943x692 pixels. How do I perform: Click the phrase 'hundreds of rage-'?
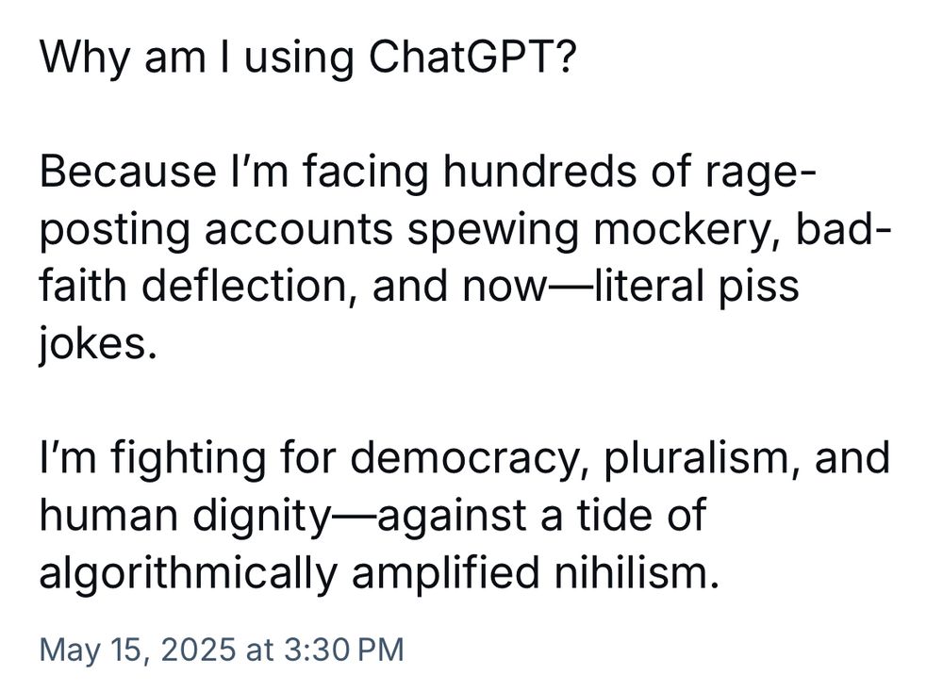coord(629,171)
